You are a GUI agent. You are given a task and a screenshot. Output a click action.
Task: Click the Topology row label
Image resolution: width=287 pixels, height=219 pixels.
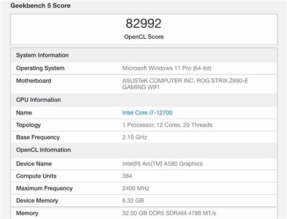coord(28,125)
